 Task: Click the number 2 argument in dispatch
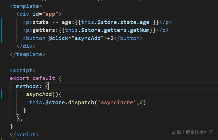pos(141,103)
